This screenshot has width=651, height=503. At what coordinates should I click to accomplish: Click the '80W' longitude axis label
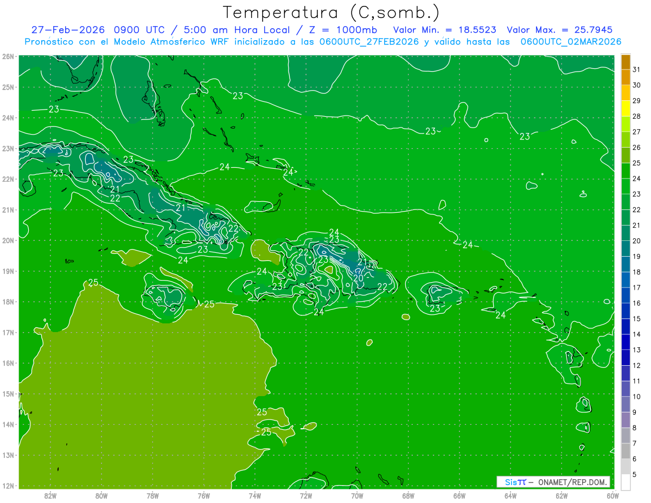[x=101, y=495]
